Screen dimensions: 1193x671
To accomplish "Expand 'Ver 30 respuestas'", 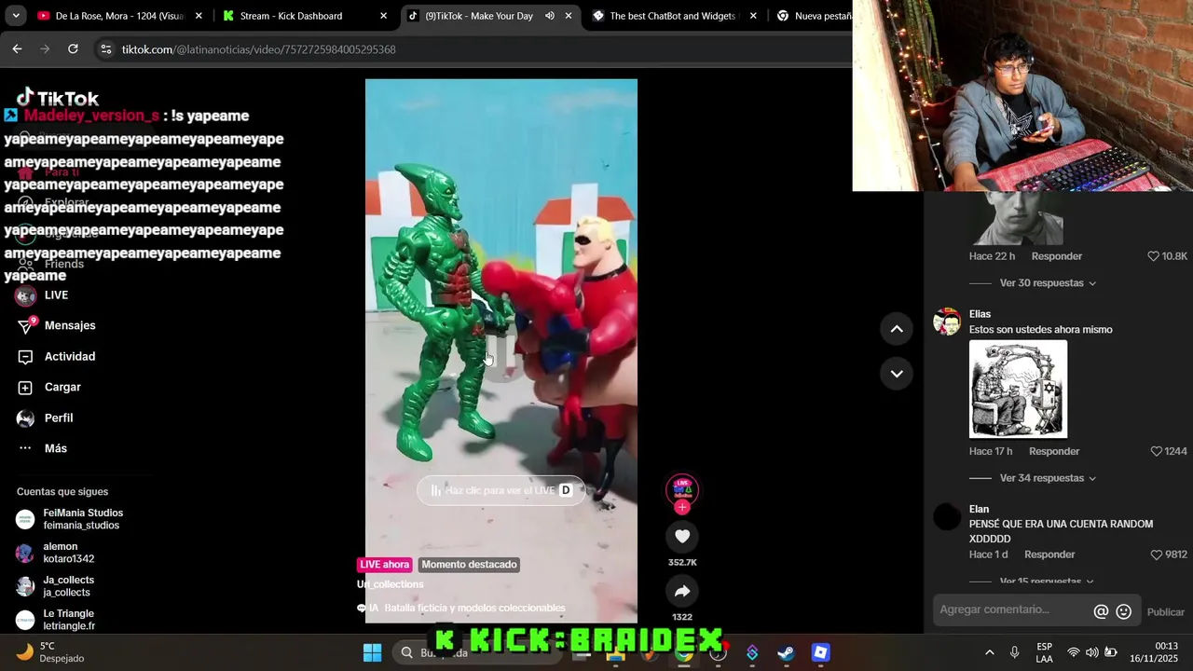I will point(1048,283).
